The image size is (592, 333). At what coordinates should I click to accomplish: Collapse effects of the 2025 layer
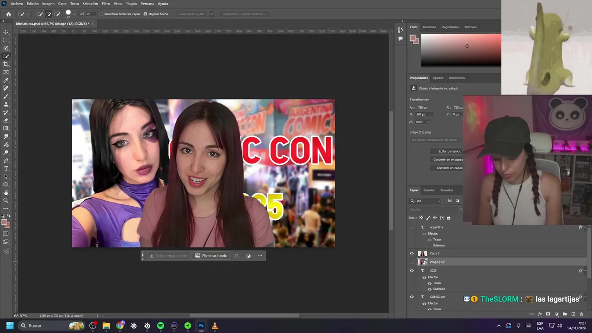(586, 271)
